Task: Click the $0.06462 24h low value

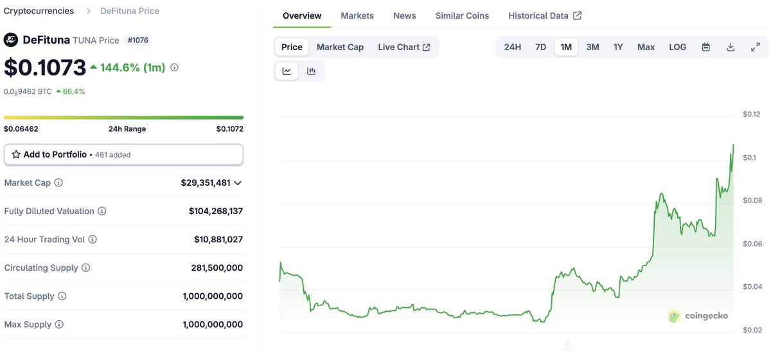Action: click(21, 129)
